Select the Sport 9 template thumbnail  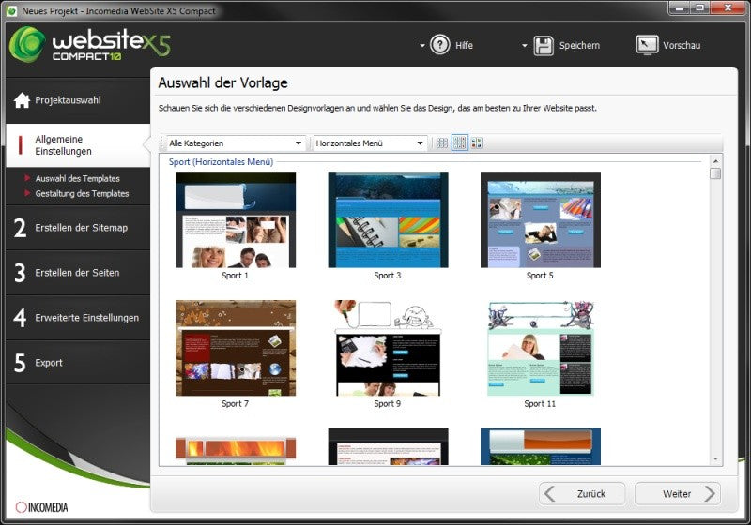[x=388, y=348]
